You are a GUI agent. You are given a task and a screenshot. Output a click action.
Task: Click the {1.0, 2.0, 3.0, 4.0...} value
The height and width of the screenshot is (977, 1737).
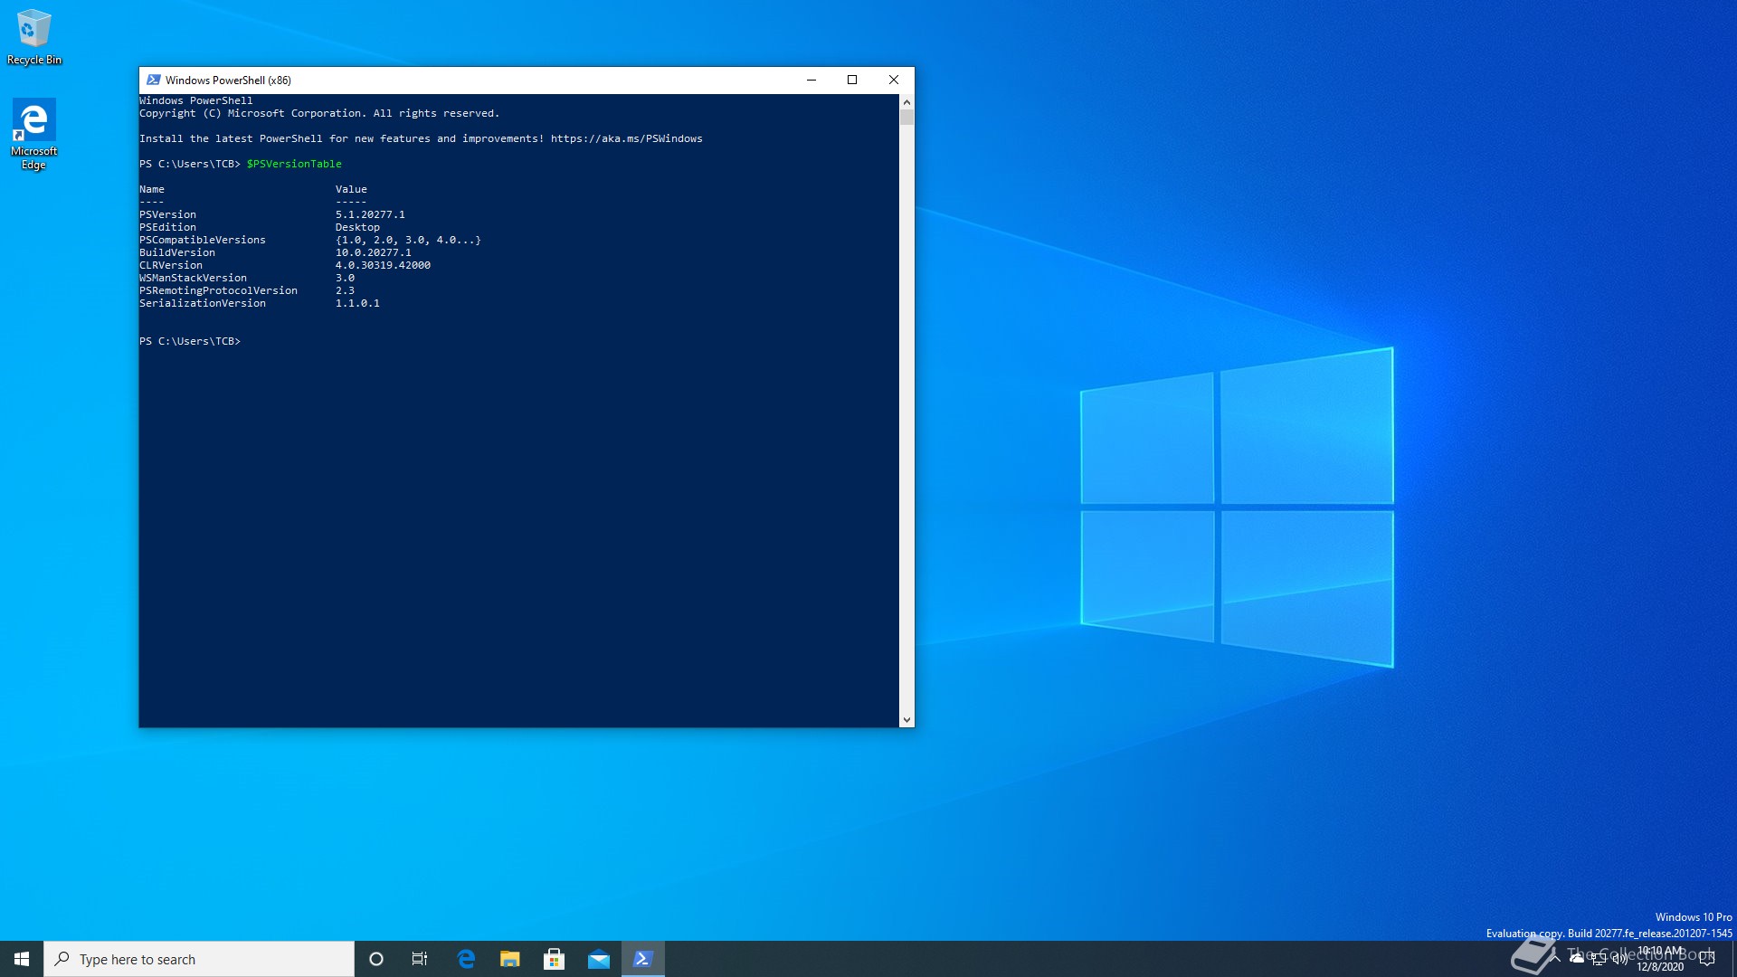tap(408, 240)
